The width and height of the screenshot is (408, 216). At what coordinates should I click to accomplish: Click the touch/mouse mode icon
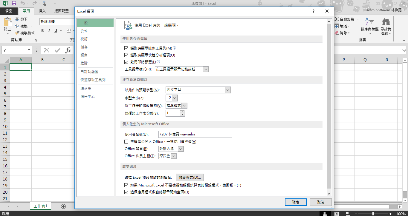(x=45, y=4)
